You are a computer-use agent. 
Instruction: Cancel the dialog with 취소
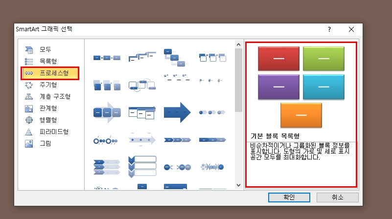(338, 197)
